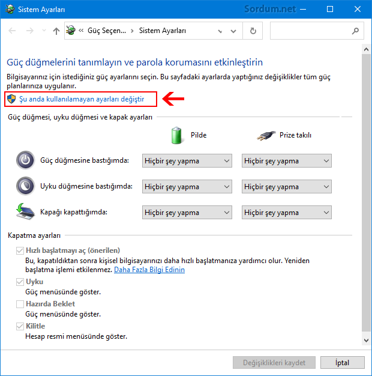Go up one level with up arrow
Screen dimensions: 372x376
click(x=56, y=31)
